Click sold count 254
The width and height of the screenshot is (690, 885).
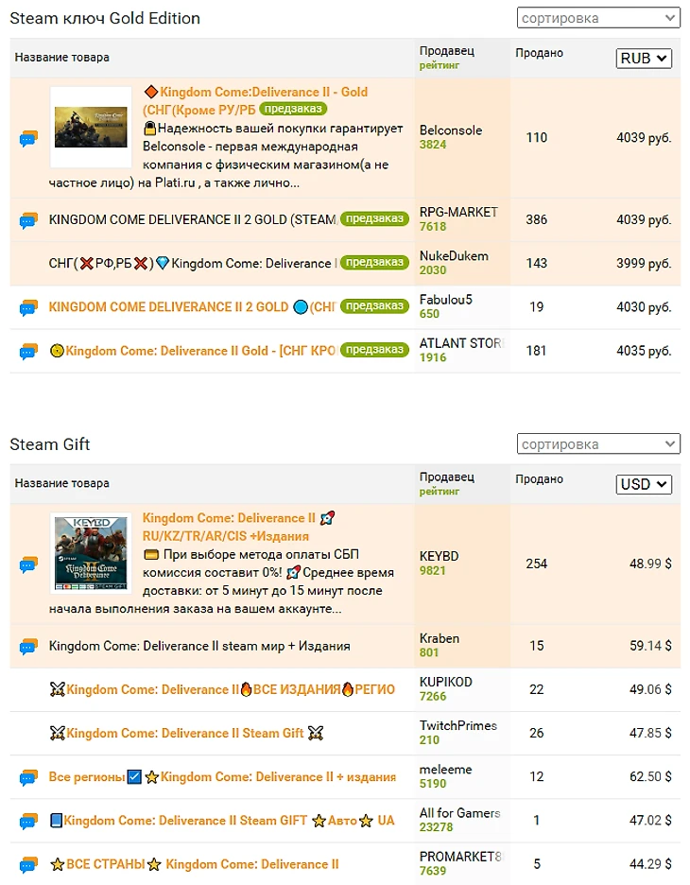(x=537, y=564)
